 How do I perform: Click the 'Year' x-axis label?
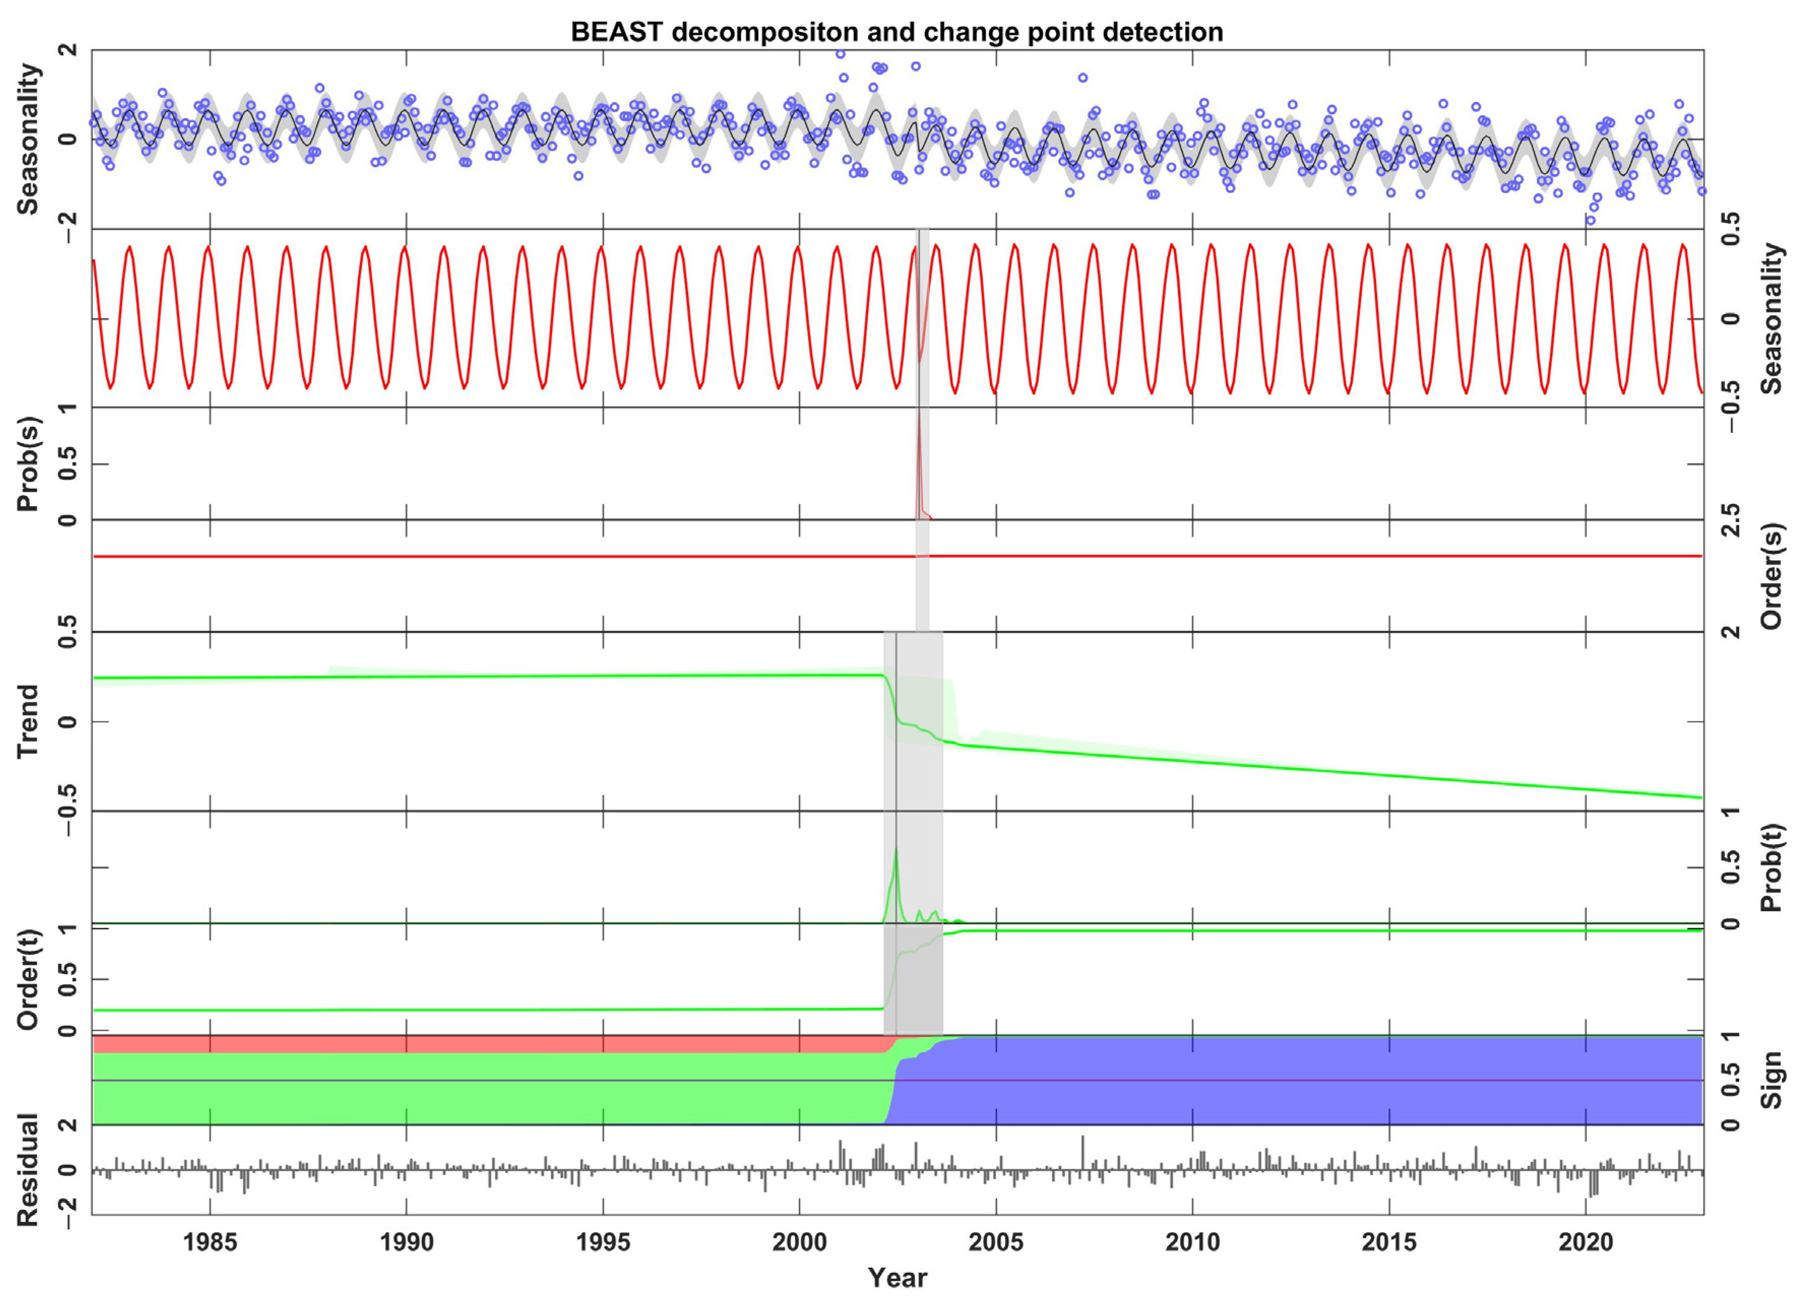point(897,1278)
